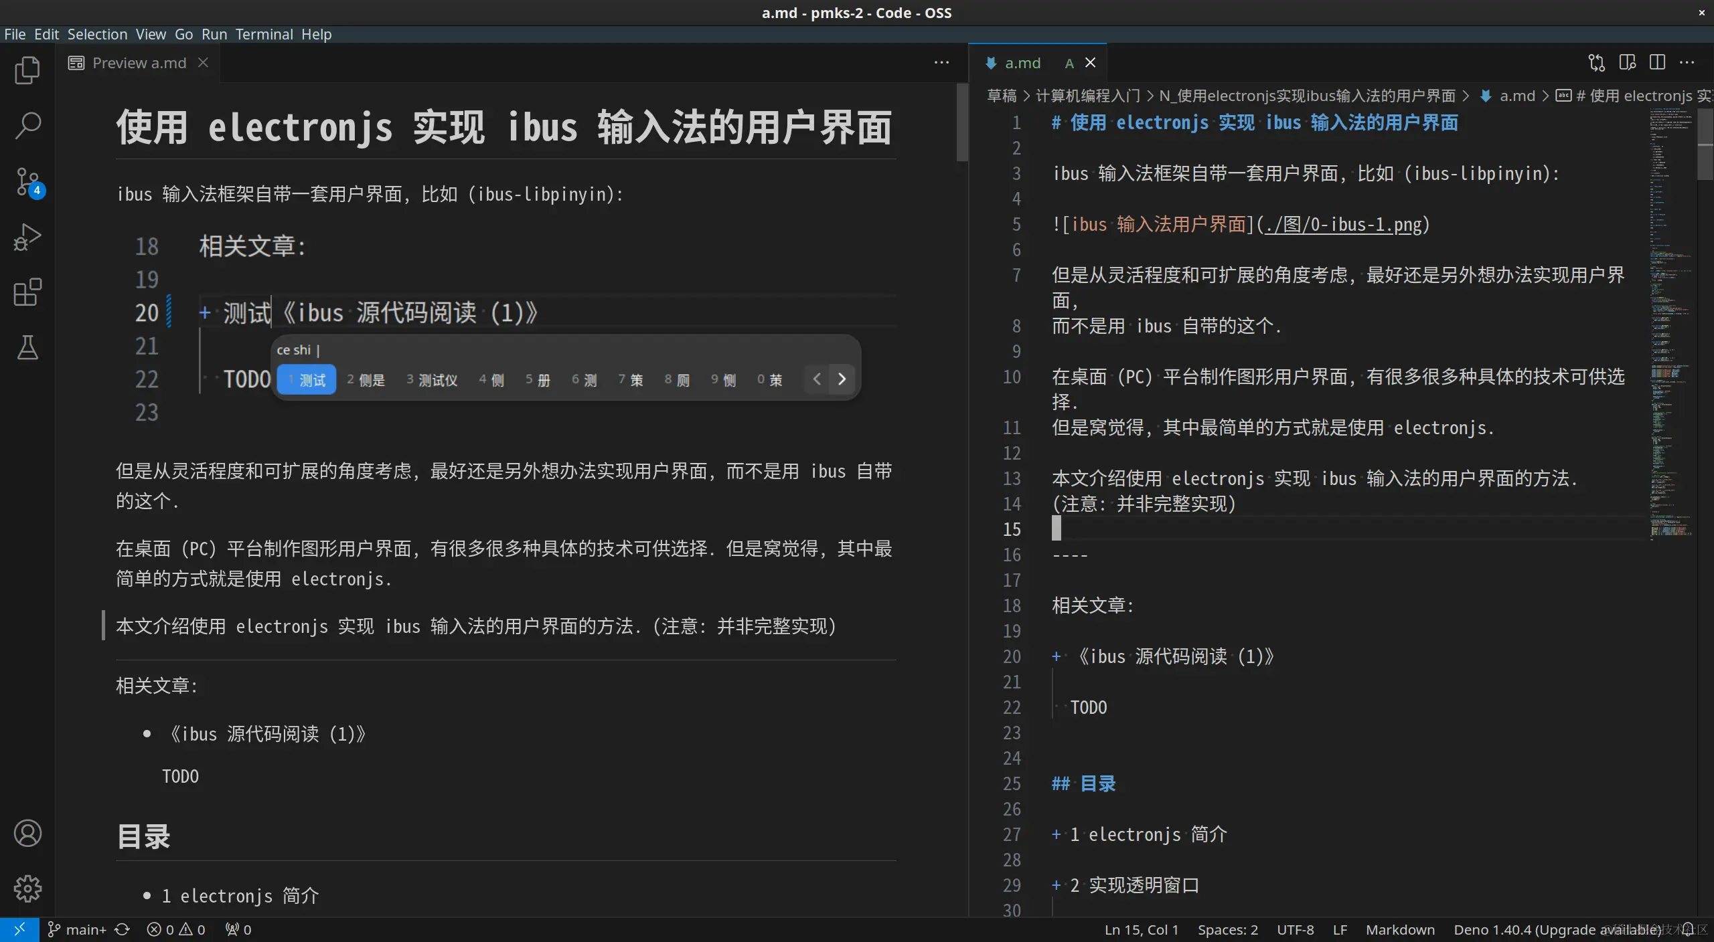
Task: Open the Terminal menu
Action: (x=264, y=34)
